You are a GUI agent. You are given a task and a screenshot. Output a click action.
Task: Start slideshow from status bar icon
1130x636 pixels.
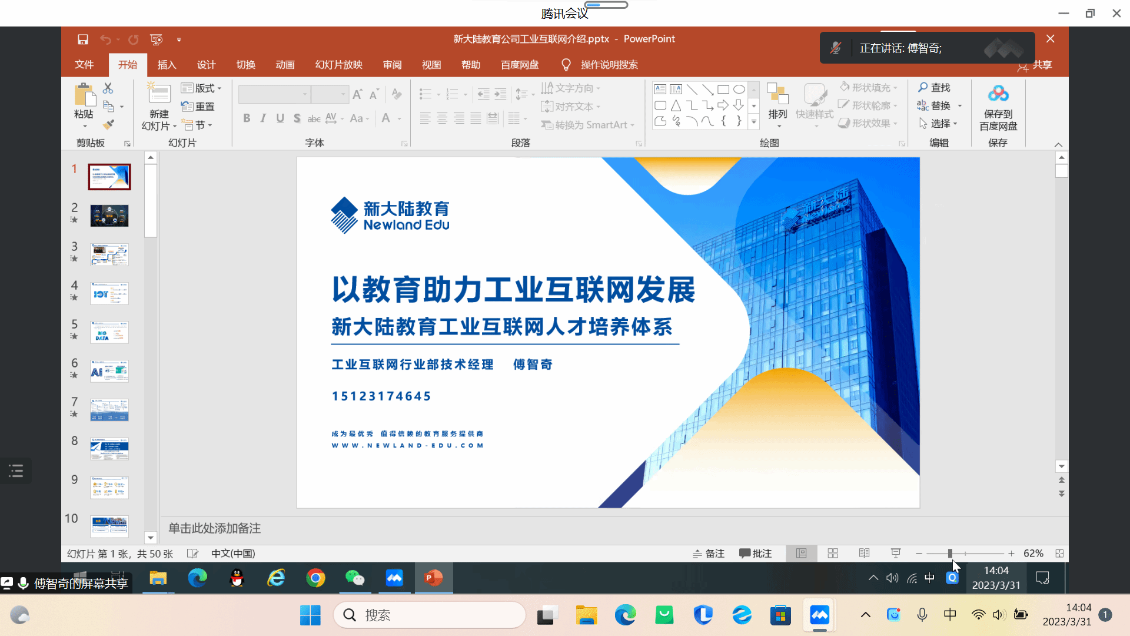pyautogui.click(x=895, y=554)
